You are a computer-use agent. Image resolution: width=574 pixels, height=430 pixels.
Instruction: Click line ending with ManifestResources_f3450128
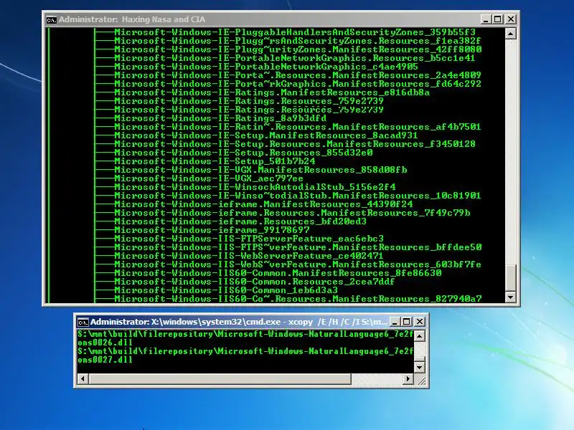pyautogui.click(x=295, y=144)
